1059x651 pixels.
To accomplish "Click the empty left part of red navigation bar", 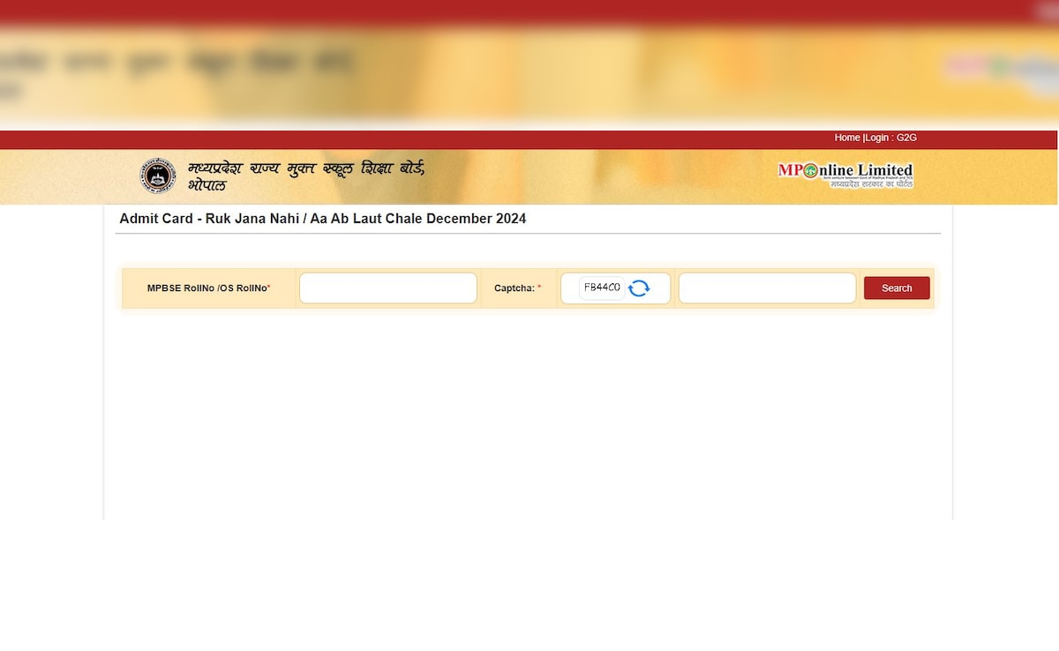I will click(353, 139).
